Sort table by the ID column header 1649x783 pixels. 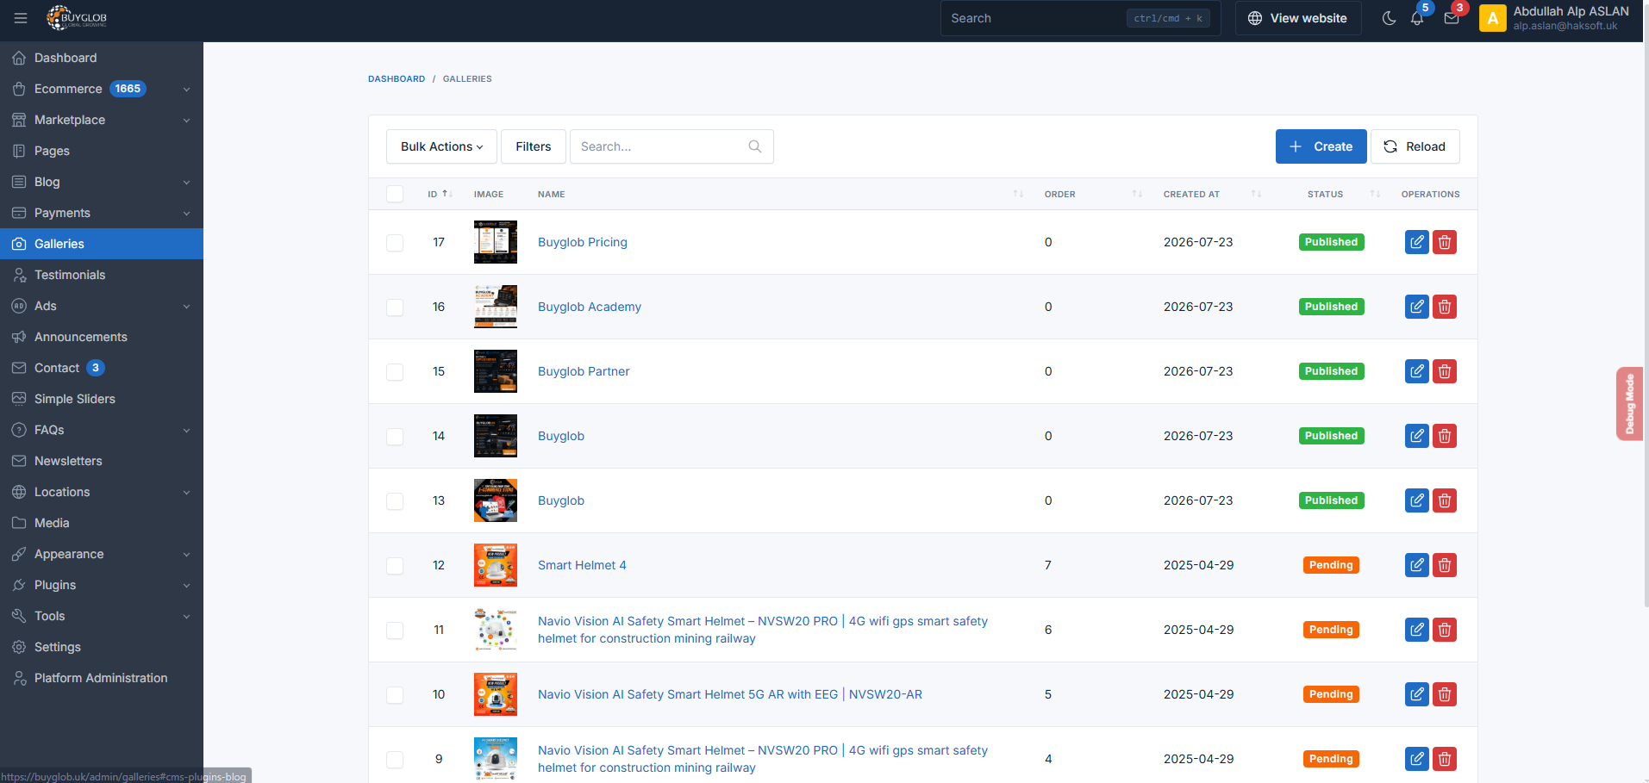click(440, 194)
